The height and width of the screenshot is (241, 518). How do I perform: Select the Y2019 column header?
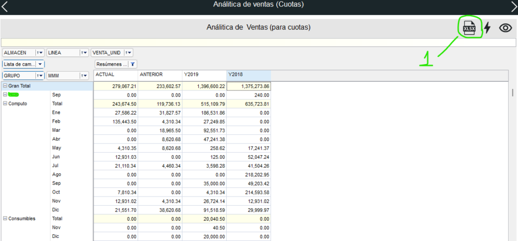click(x=204, y=75)
